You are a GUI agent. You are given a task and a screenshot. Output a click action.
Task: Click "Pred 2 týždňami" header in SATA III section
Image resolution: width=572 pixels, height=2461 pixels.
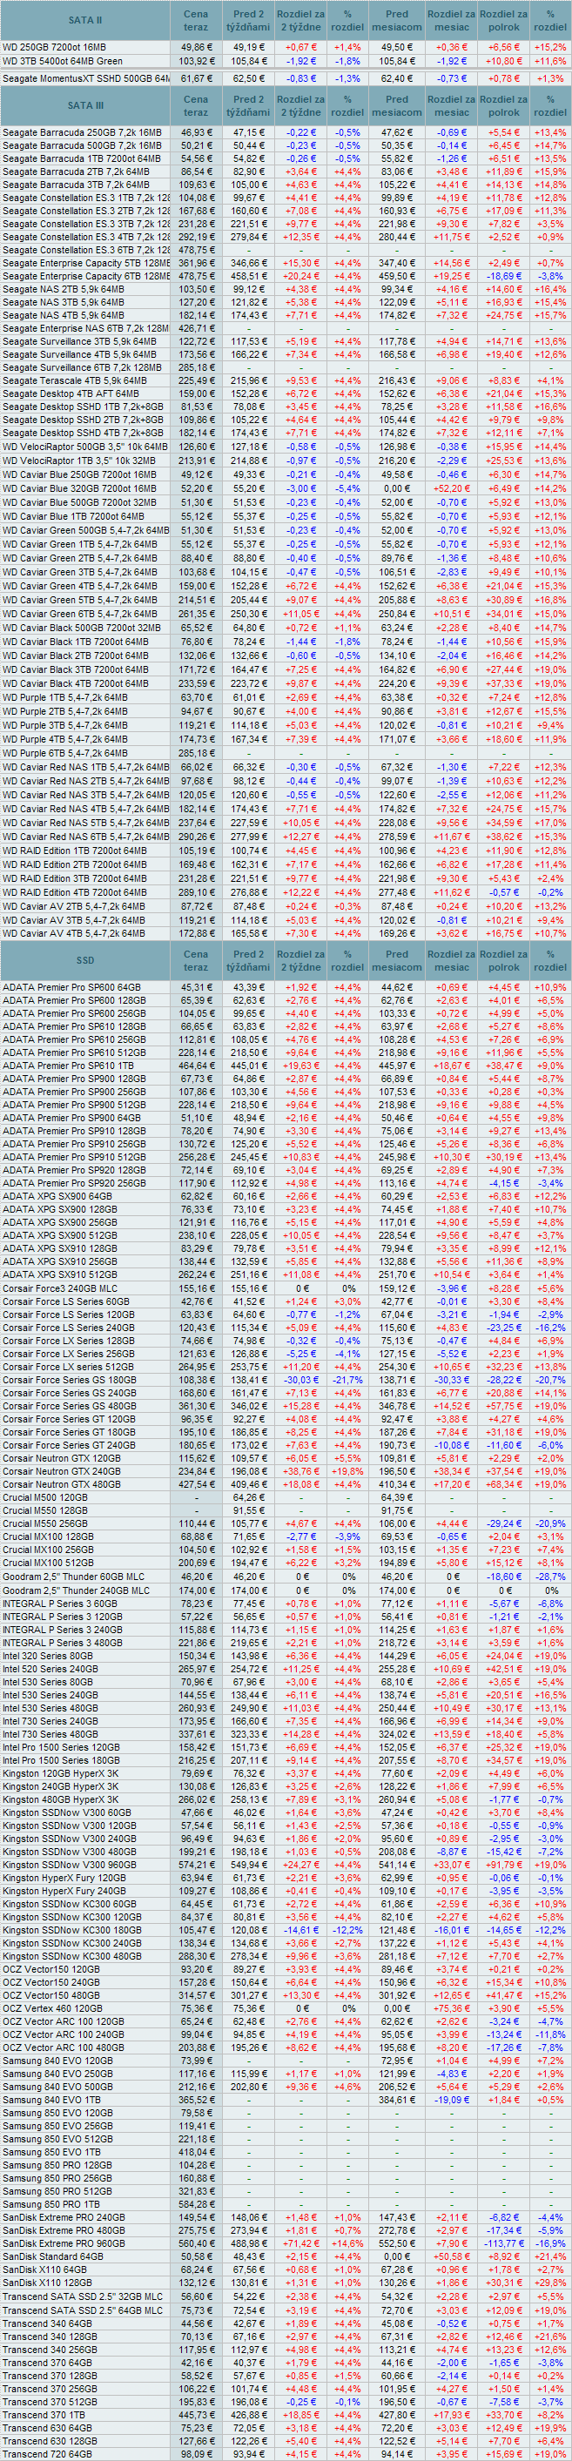point(248,105)
